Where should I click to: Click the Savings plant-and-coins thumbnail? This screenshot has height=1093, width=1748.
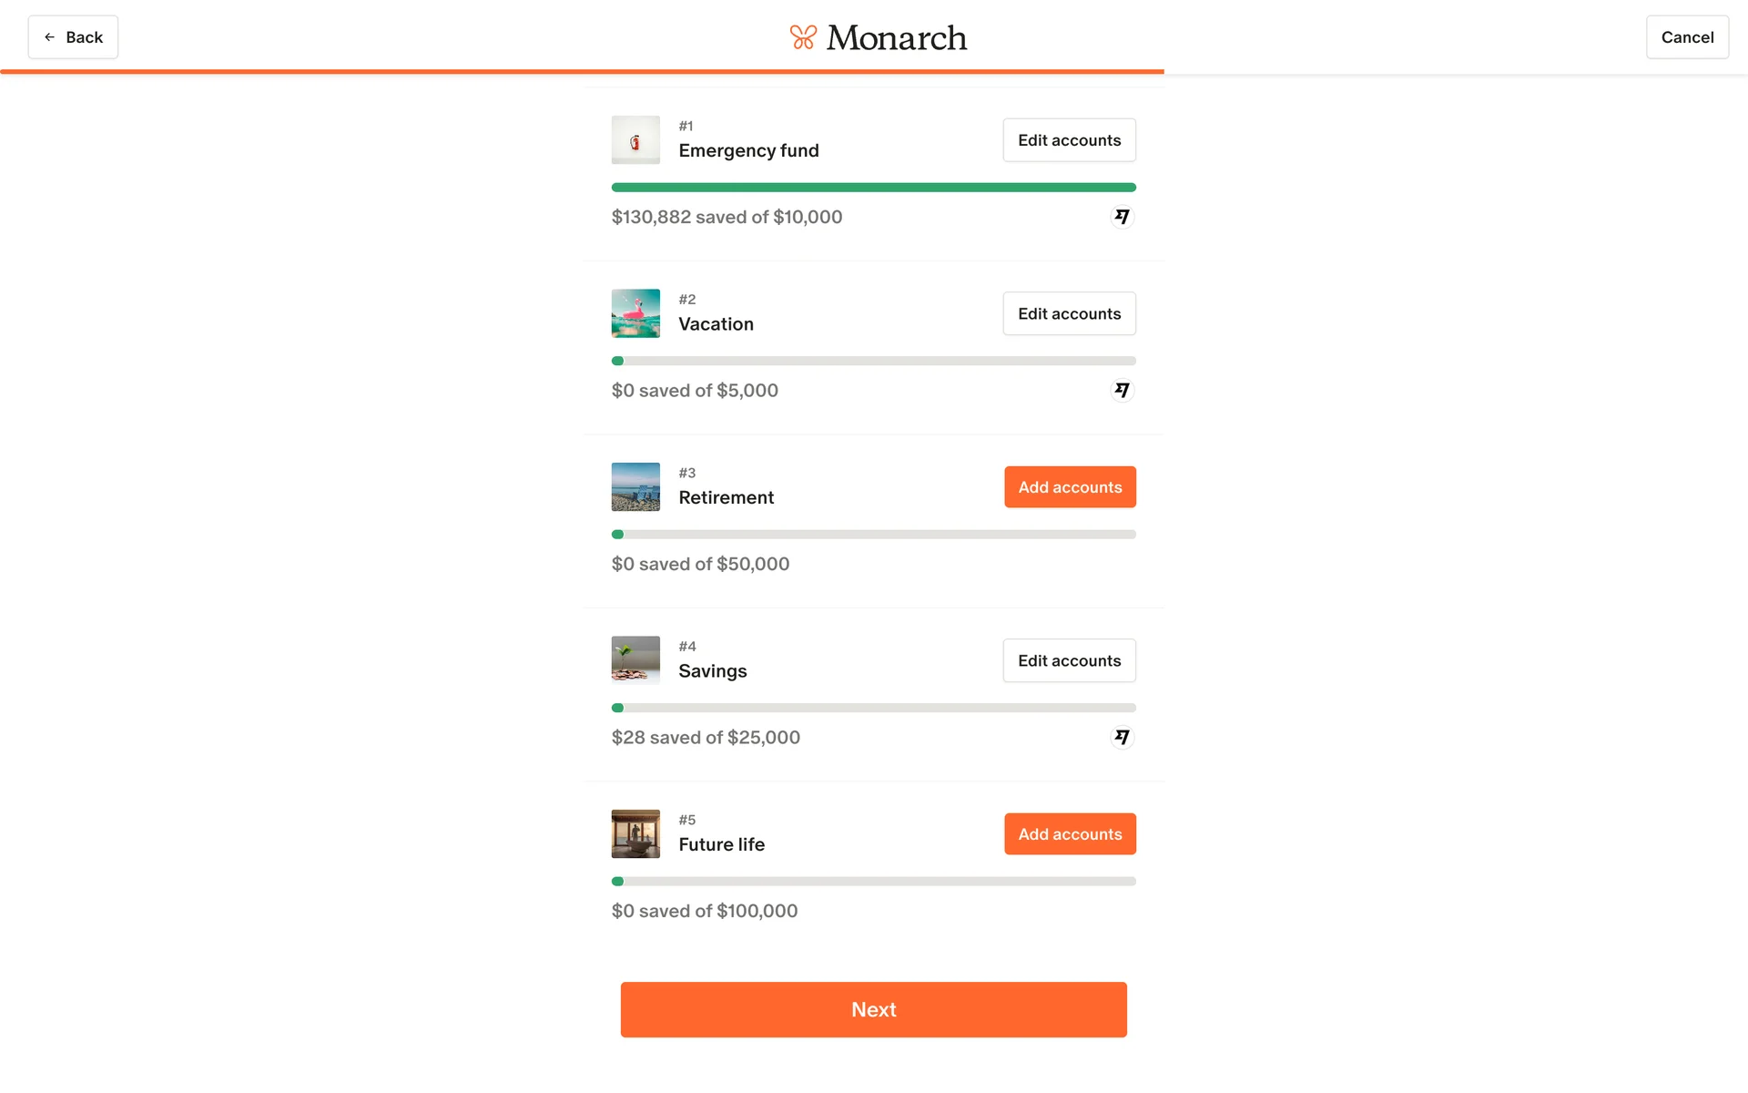point(635,660)
